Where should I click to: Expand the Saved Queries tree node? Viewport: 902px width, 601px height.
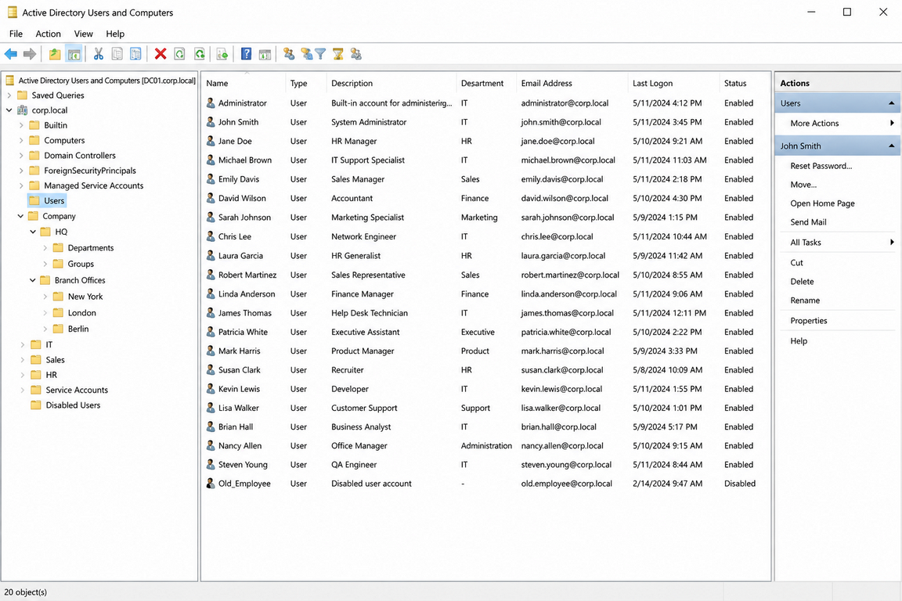[9, 95]
